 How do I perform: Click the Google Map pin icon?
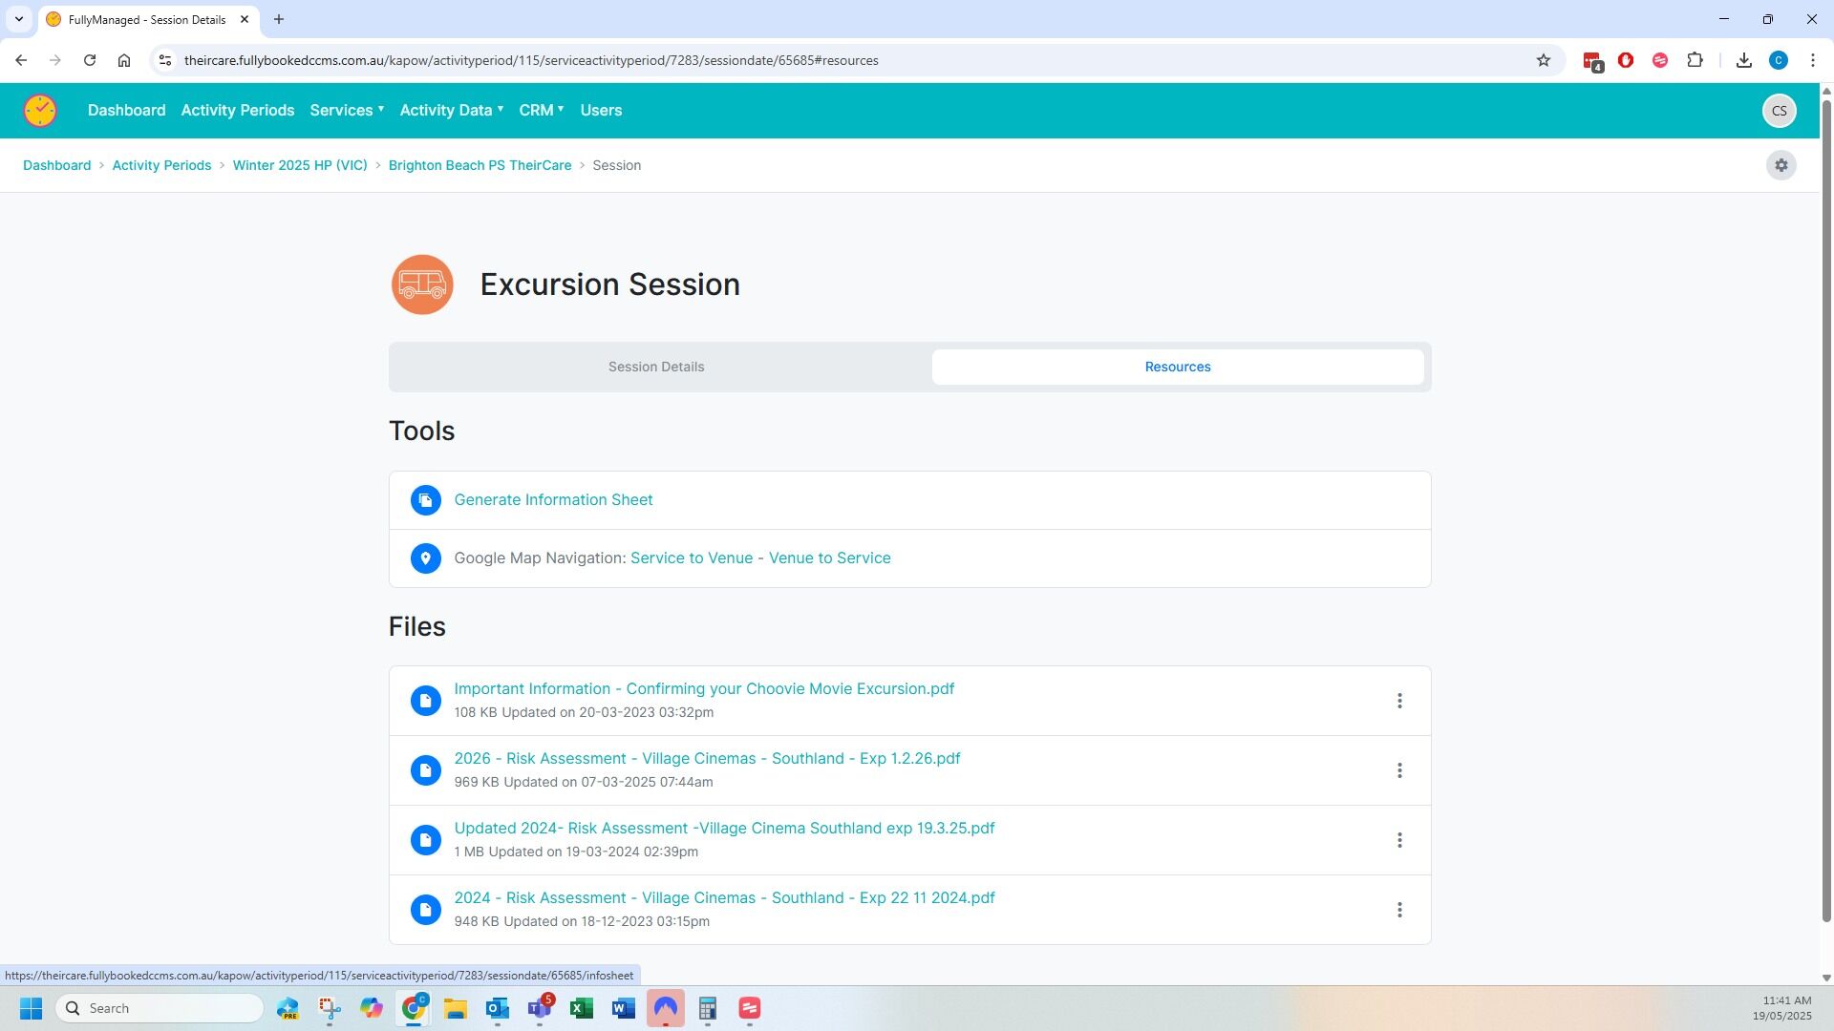426,558
